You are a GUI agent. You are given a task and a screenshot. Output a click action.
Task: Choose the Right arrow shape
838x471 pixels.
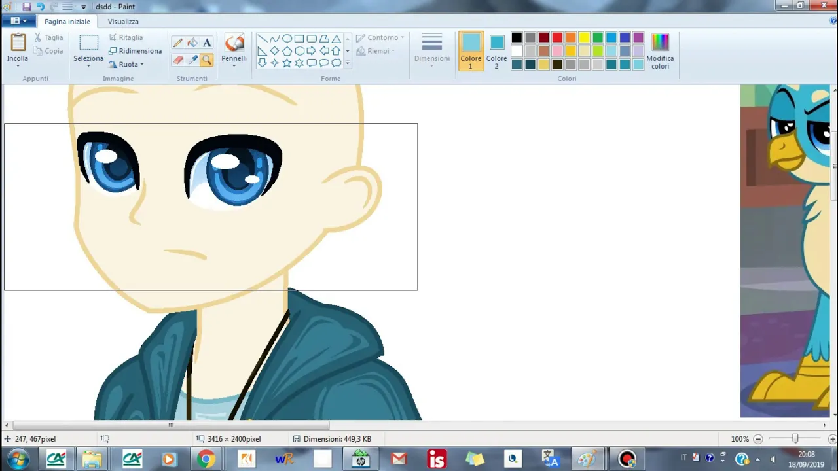tap(312, 51)
